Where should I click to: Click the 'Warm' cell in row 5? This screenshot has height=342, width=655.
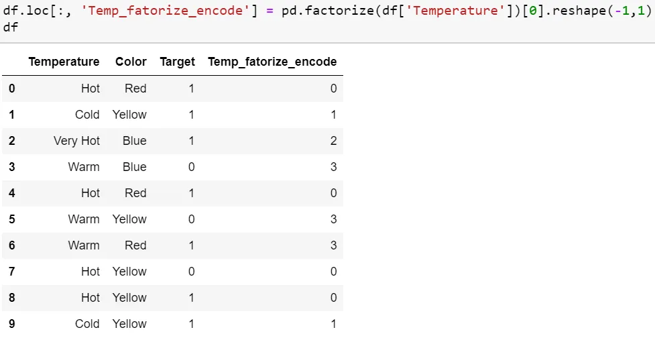84,219
